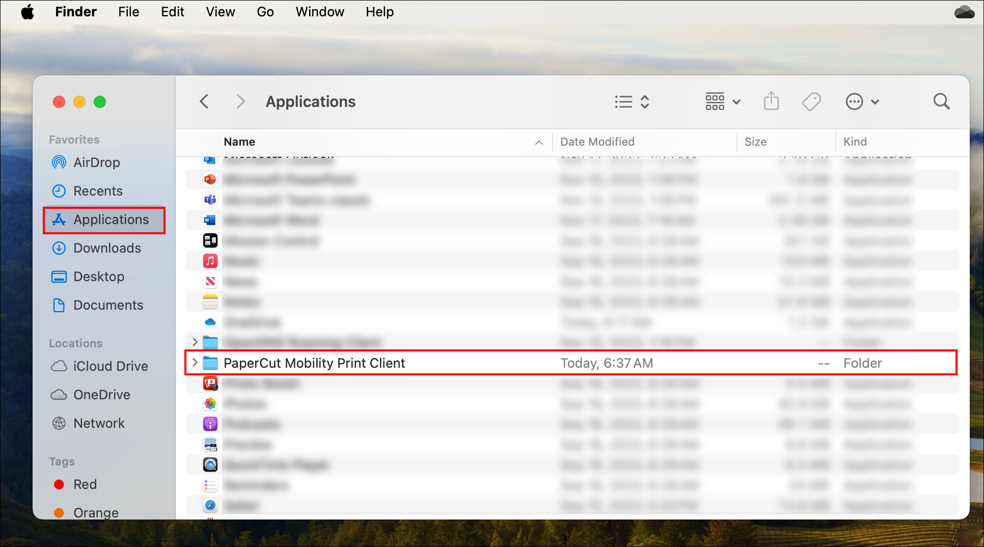Click the Microsoft Word app icon
The height and width of the screenshot is (547, 984).
coord(210,220)
